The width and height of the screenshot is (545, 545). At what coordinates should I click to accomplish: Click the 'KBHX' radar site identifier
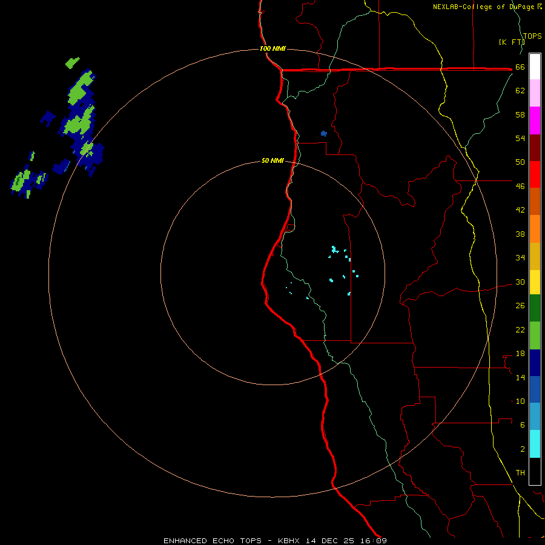(x=290, y=541)
